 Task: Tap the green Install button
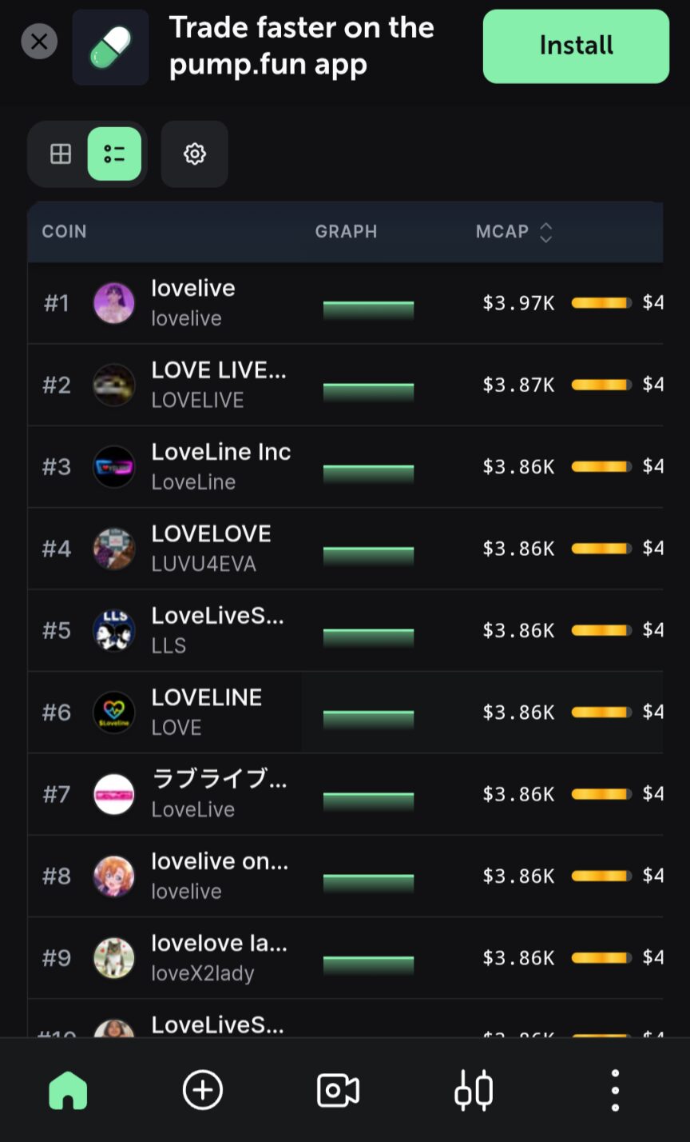point(576,46)
